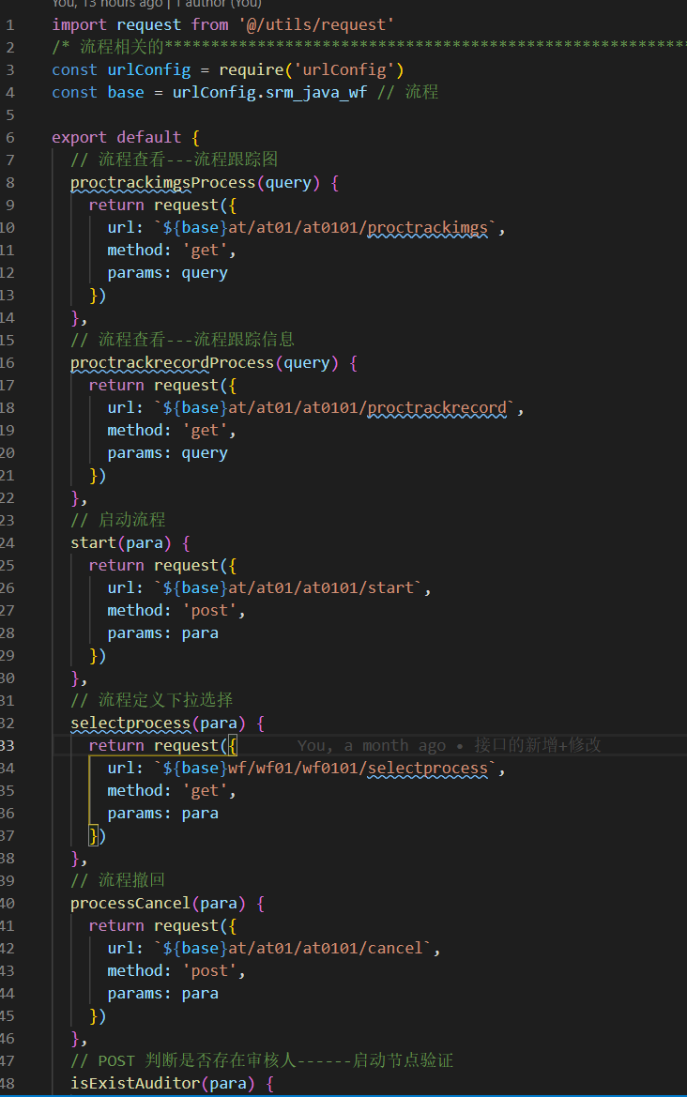Click 'params: query' on line 12
Screen dimensions: 687x1097
click(x=167, y=273)
